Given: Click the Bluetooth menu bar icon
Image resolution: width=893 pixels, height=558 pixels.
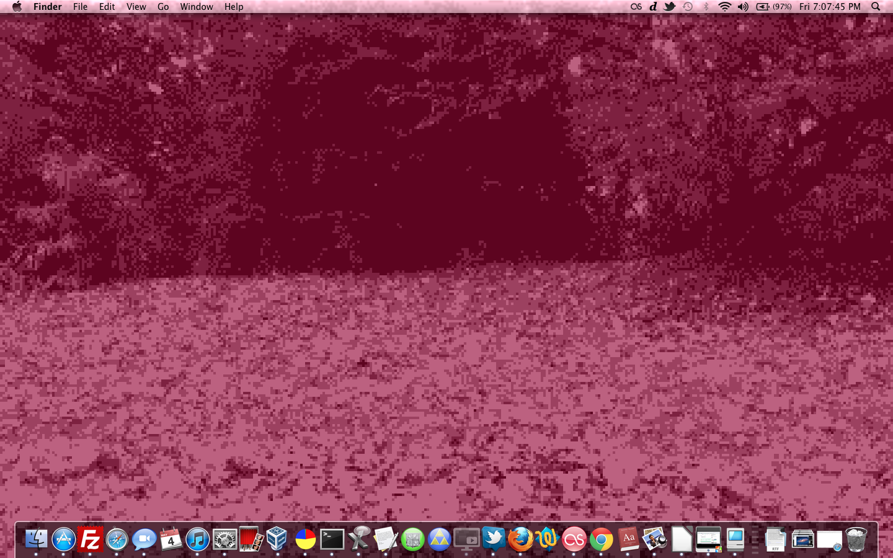Looking at the screenshot, I should pyautogui.click(x=706, y=7).
